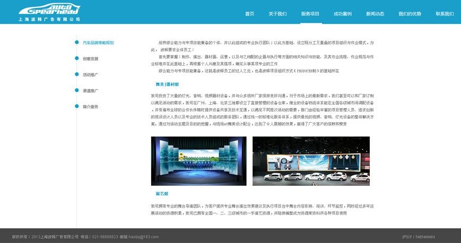This screenshot has height=243, width=461.
Task: Open the 关于我们 navigation item
Action: coord(278,14)
